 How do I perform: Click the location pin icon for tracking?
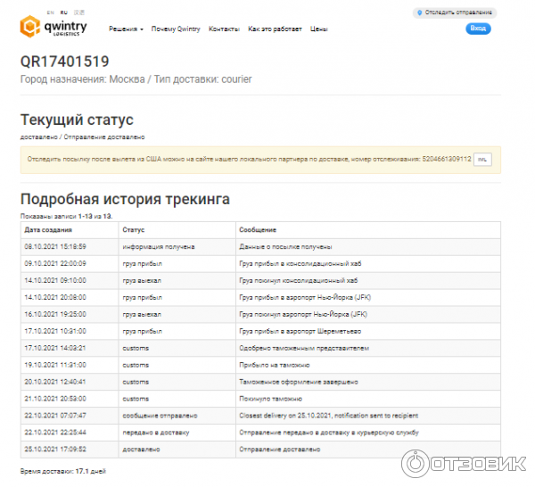419,12
